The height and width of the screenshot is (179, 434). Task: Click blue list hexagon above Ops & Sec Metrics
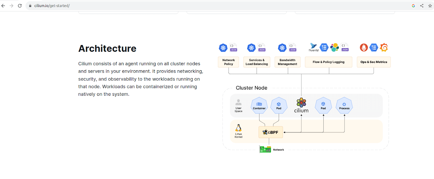click(x=374, y=47)
